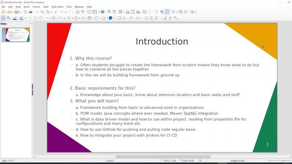Open dropdown next to Save icon

click(20, 12)
